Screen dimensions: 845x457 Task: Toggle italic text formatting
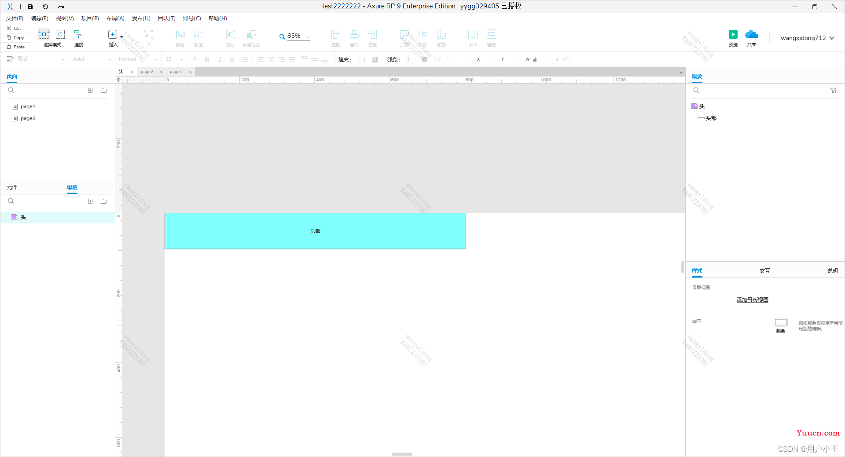[220, 59]
